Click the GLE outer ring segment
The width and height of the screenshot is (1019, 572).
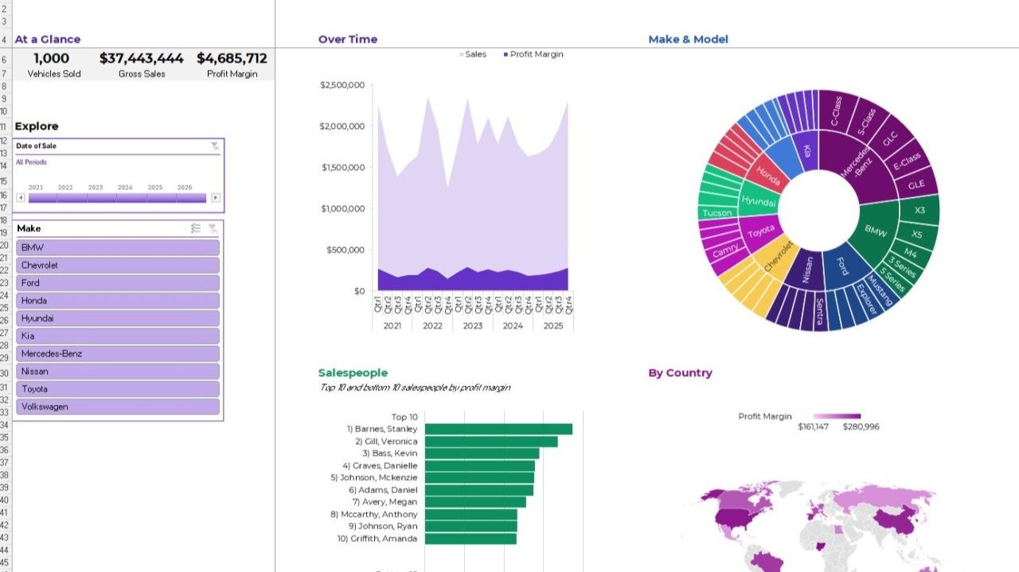(x=916, y=185)
